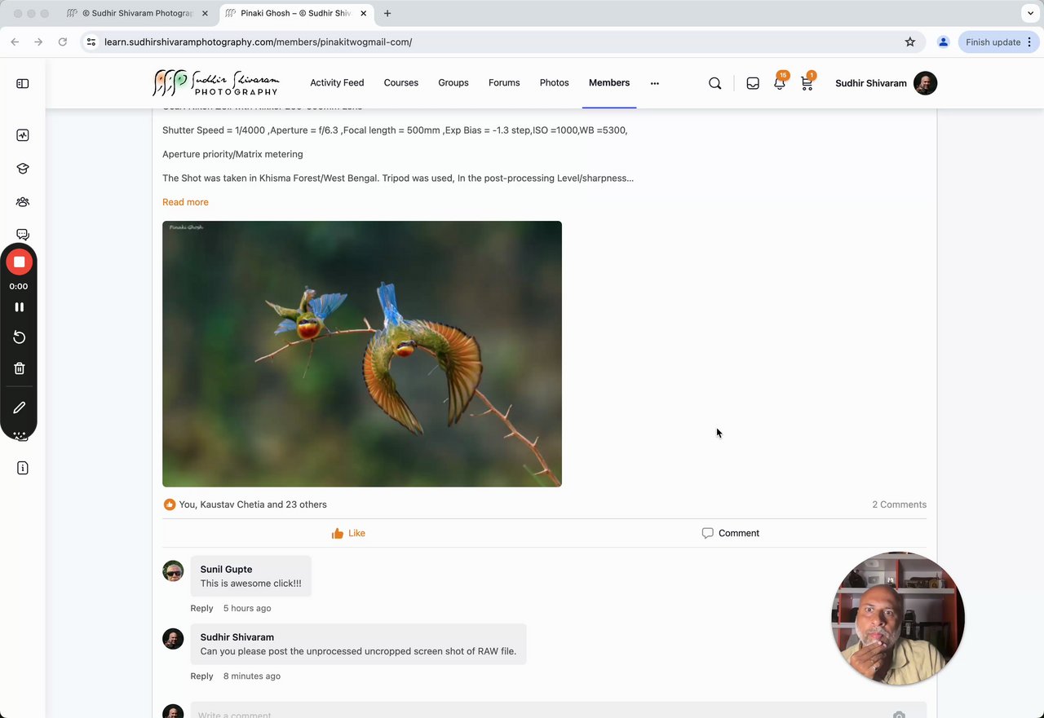Open the browser profile icon
This screenshot has width=1044, height=718.
point(943,42)
